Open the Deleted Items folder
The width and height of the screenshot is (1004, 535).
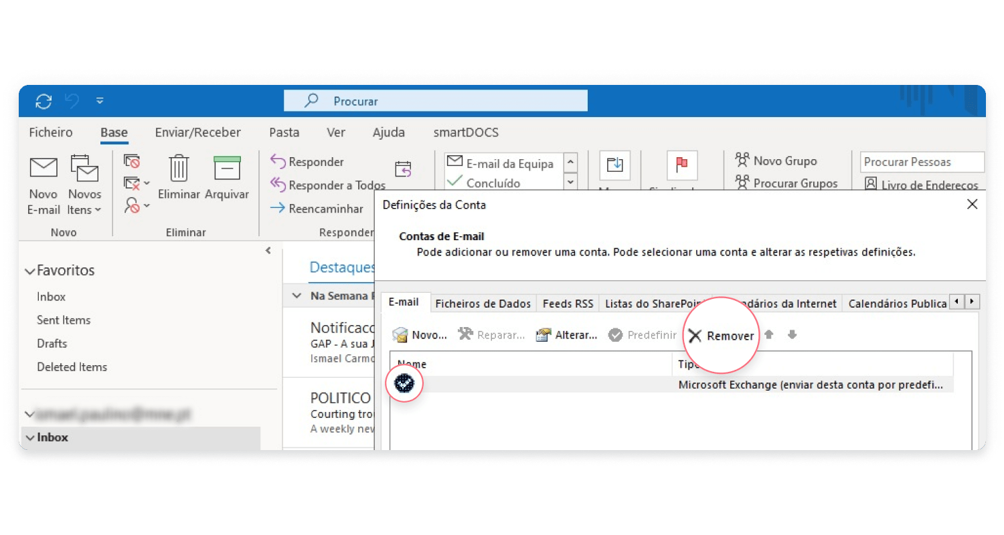click(x=72, y=366)
